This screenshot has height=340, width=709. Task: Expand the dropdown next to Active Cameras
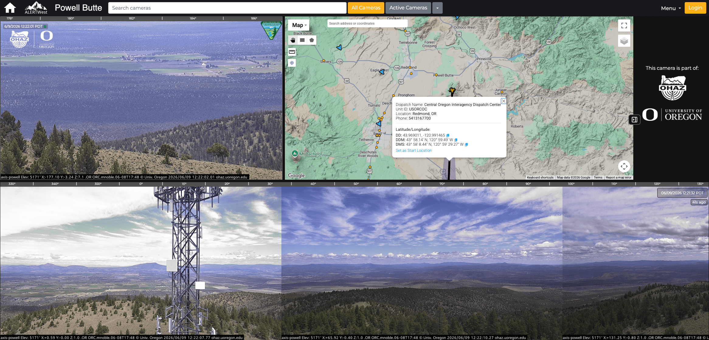tap(437, 8)
